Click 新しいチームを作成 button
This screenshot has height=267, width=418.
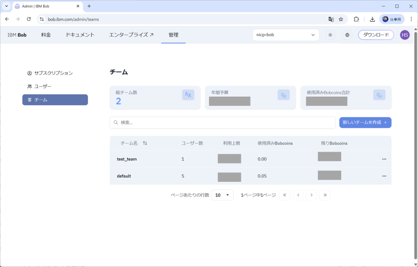point(365,122)
